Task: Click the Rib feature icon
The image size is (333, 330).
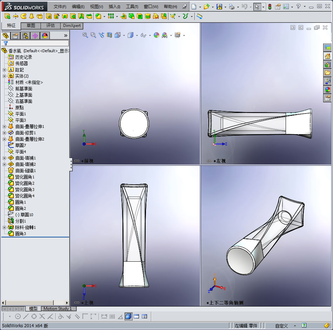Action: pyautogui.click(x=124, y=16)
